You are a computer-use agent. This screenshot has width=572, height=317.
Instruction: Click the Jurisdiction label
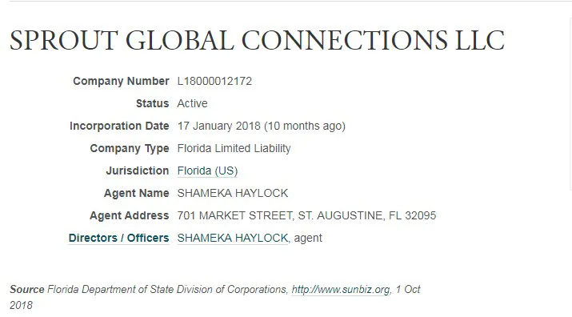138,171
